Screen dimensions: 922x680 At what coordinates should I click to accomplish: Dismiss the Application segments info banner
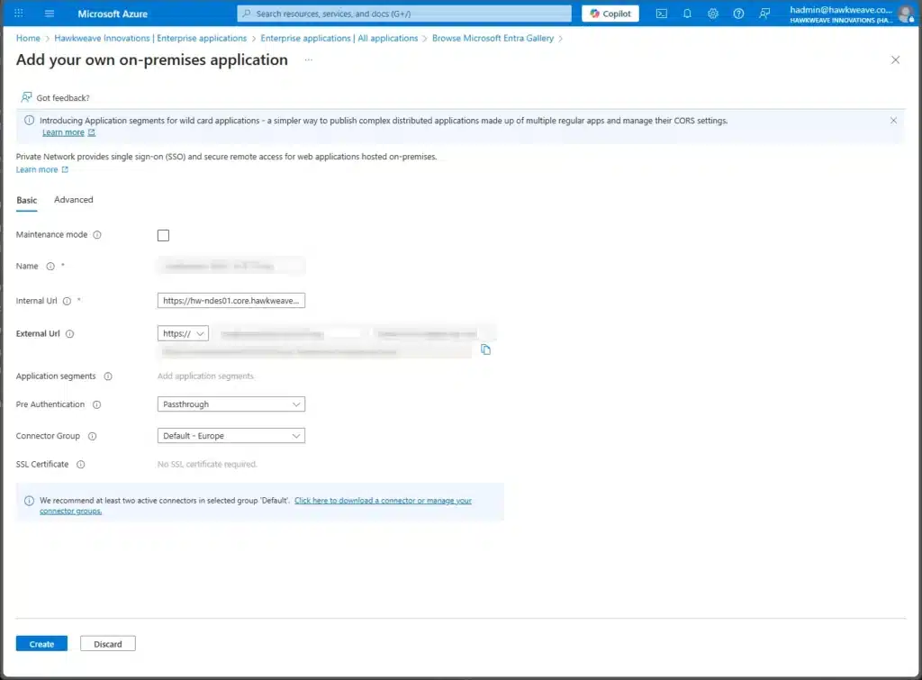pyautogui.click(x=893, y=120)
